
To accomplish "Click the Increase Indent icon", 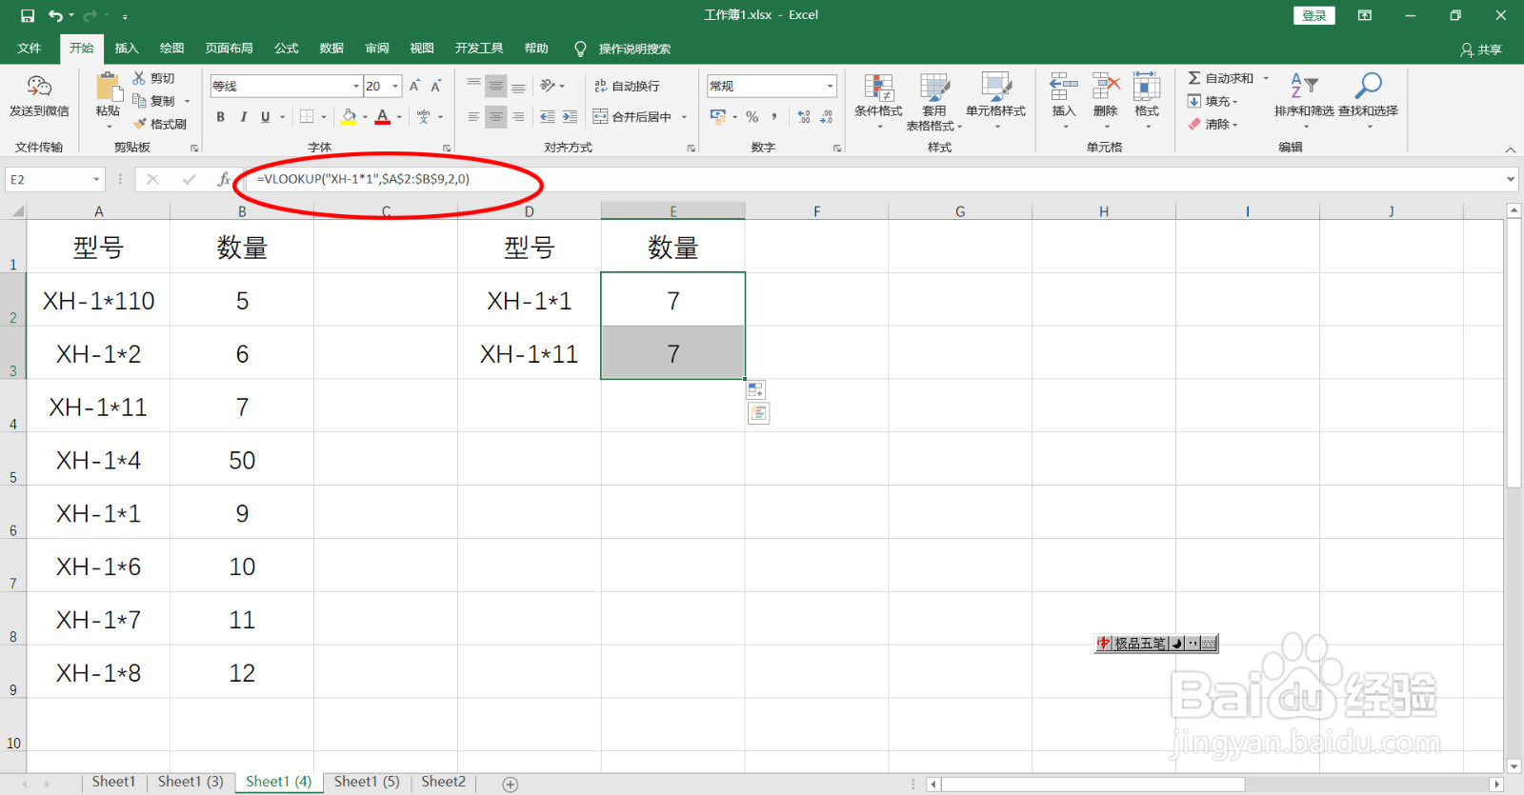I will (570, 116).
